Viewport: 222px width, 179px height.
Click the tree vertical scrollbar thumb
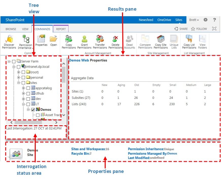[x=64, y=75]
